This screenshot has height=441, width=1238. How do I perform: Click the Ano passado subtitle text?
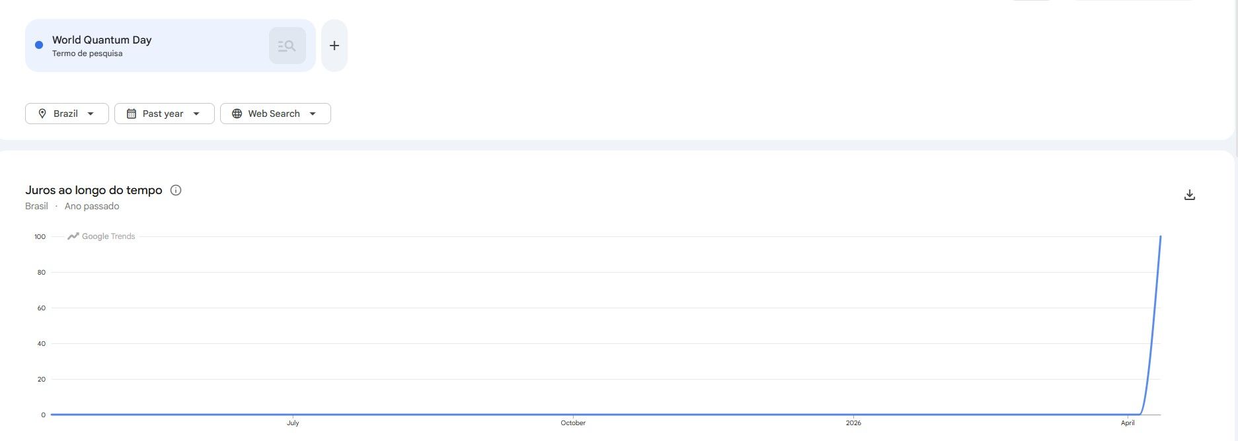pos(92,206)
